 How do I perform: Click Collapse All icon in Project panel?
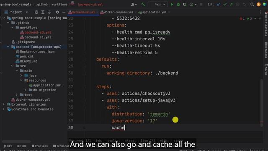pyautogui.click(x=49, y=12)
